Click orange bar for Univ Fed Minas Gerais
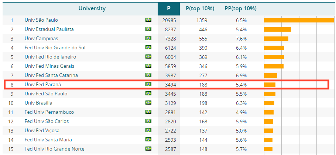336x155 pixels. pos(274,66)
